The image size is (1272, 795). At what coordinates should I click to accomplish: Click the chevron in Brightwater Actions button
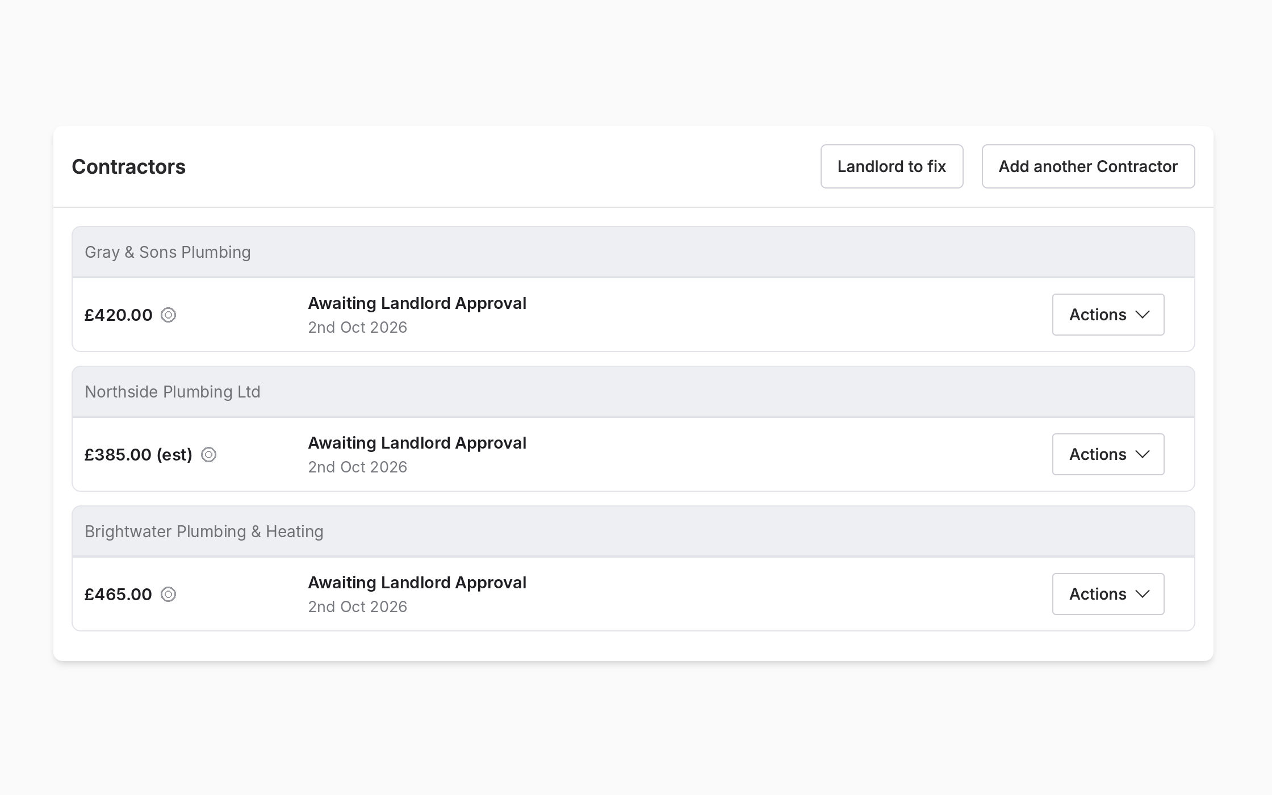click(x=1143, y=594)
